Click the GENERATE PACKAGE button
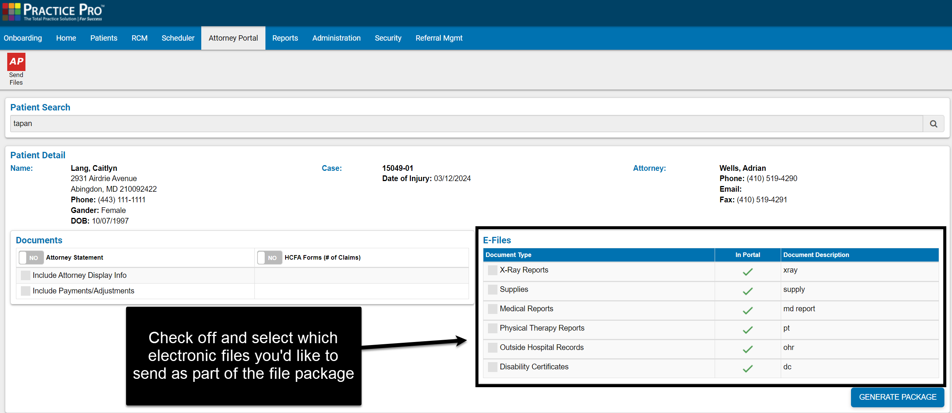 [x=897, y=397]
